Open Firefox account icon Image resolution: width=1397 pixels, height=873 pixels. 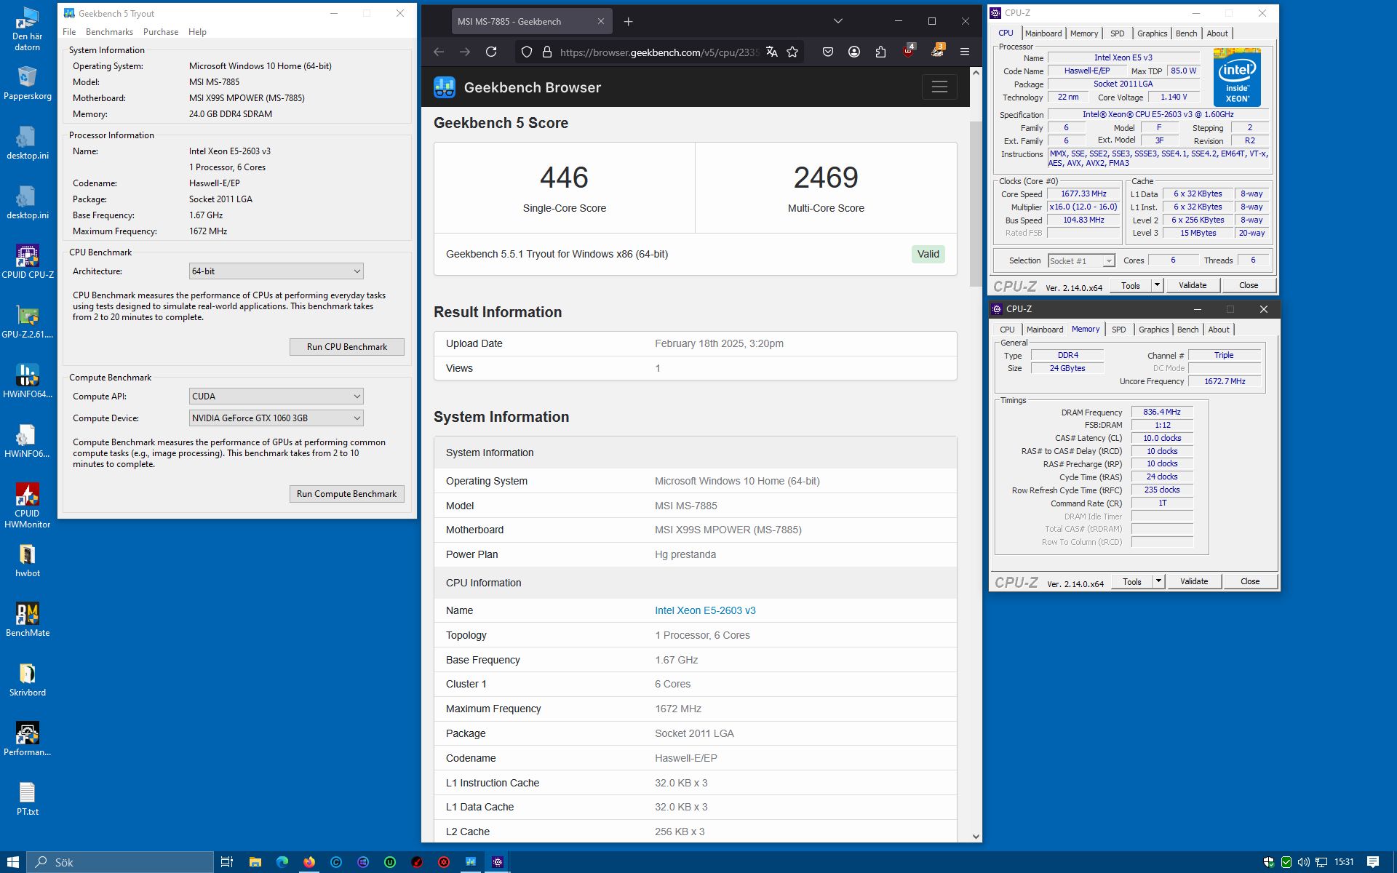[854, 52]
